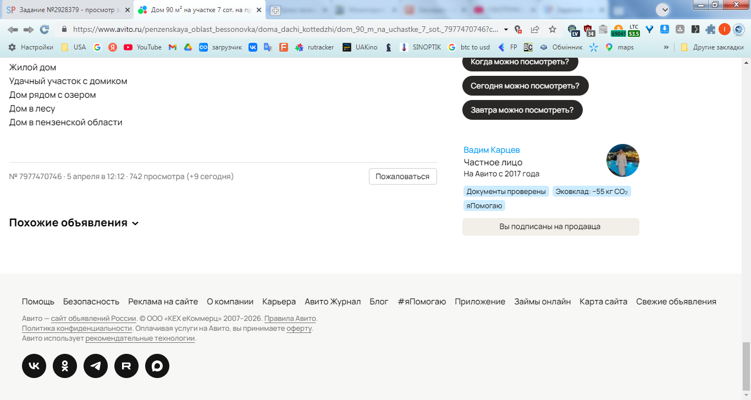Image resolution: width=751 pixels, height=400 pixels.
Task: Open the VPN globe LV extension
Action: 573,30
